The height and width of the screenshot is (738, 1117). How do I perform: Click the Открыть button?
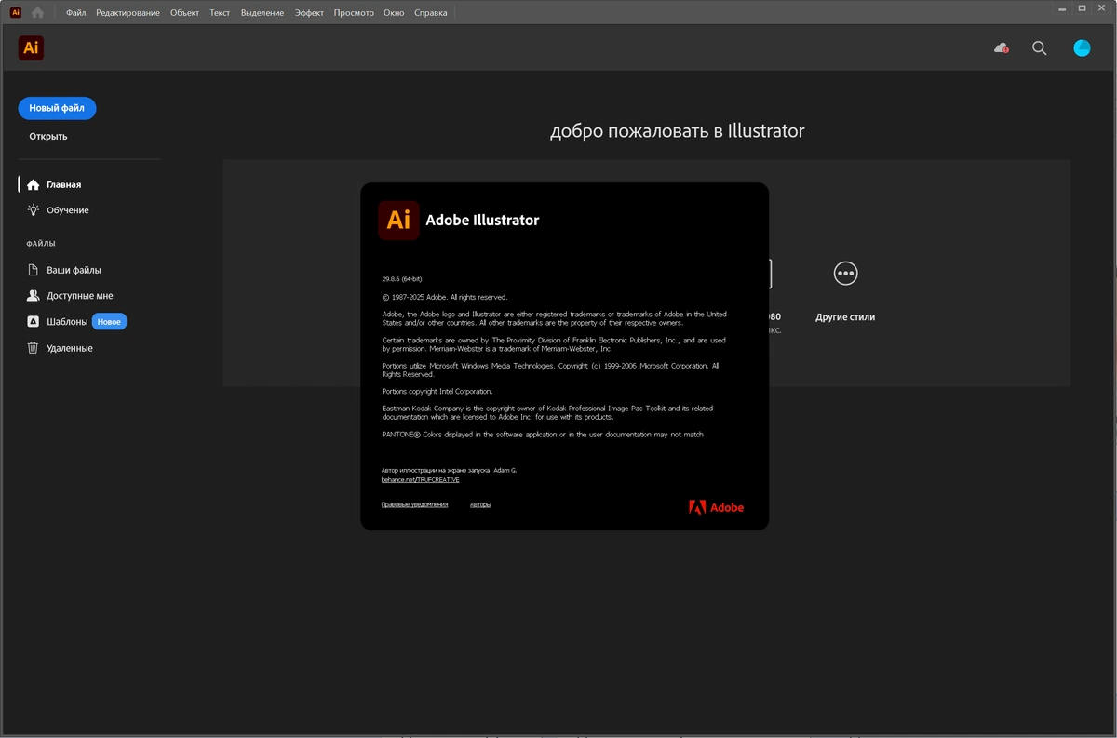click(x=48, y=136)
